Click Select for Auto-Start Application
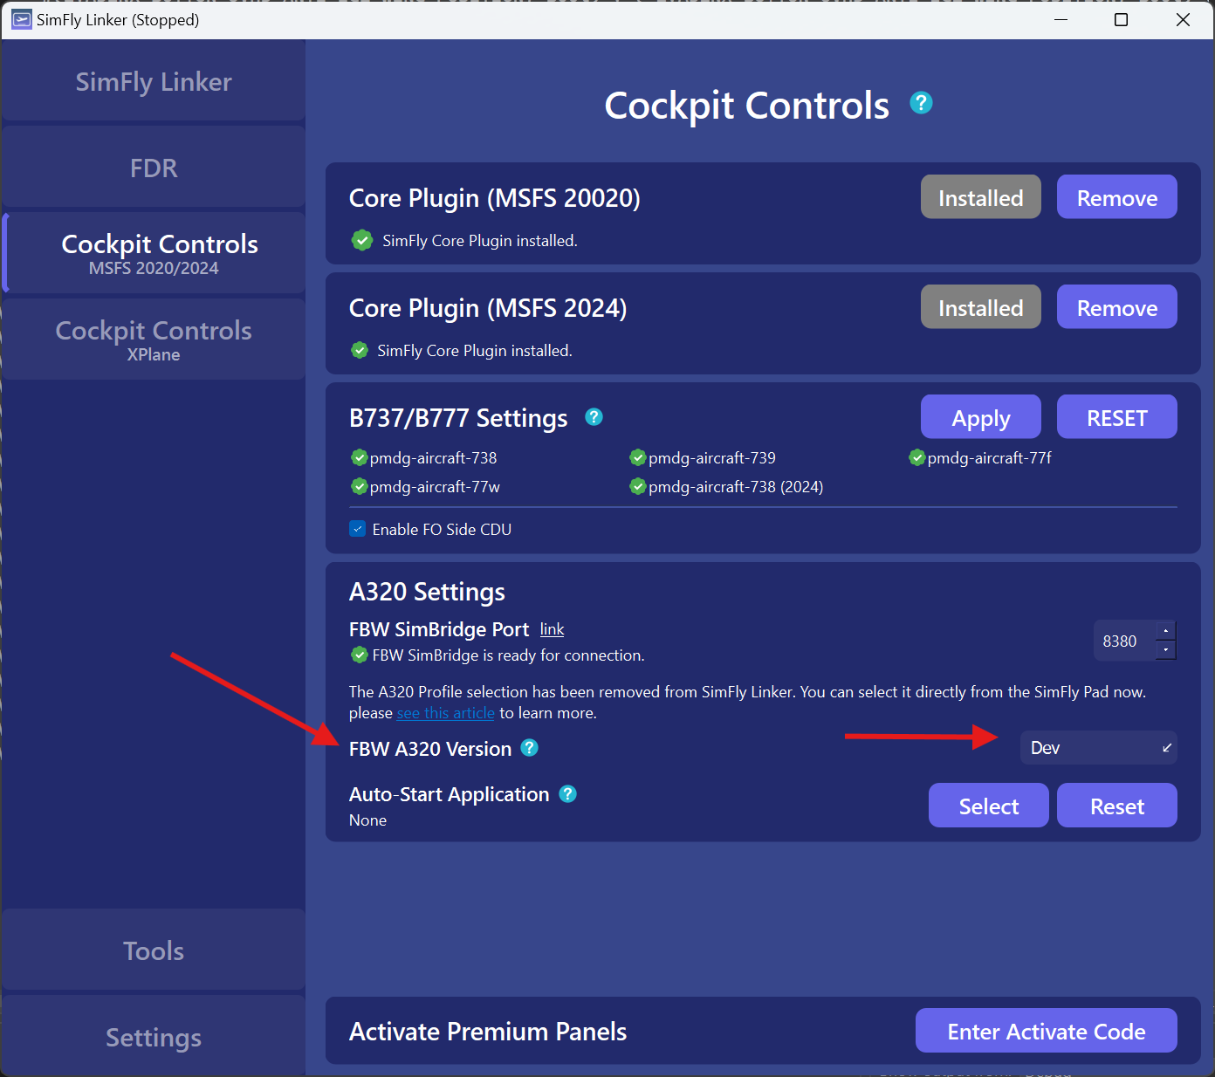Image resolution: width=1215 pixels, height=1077 pixels. point(989,806)
